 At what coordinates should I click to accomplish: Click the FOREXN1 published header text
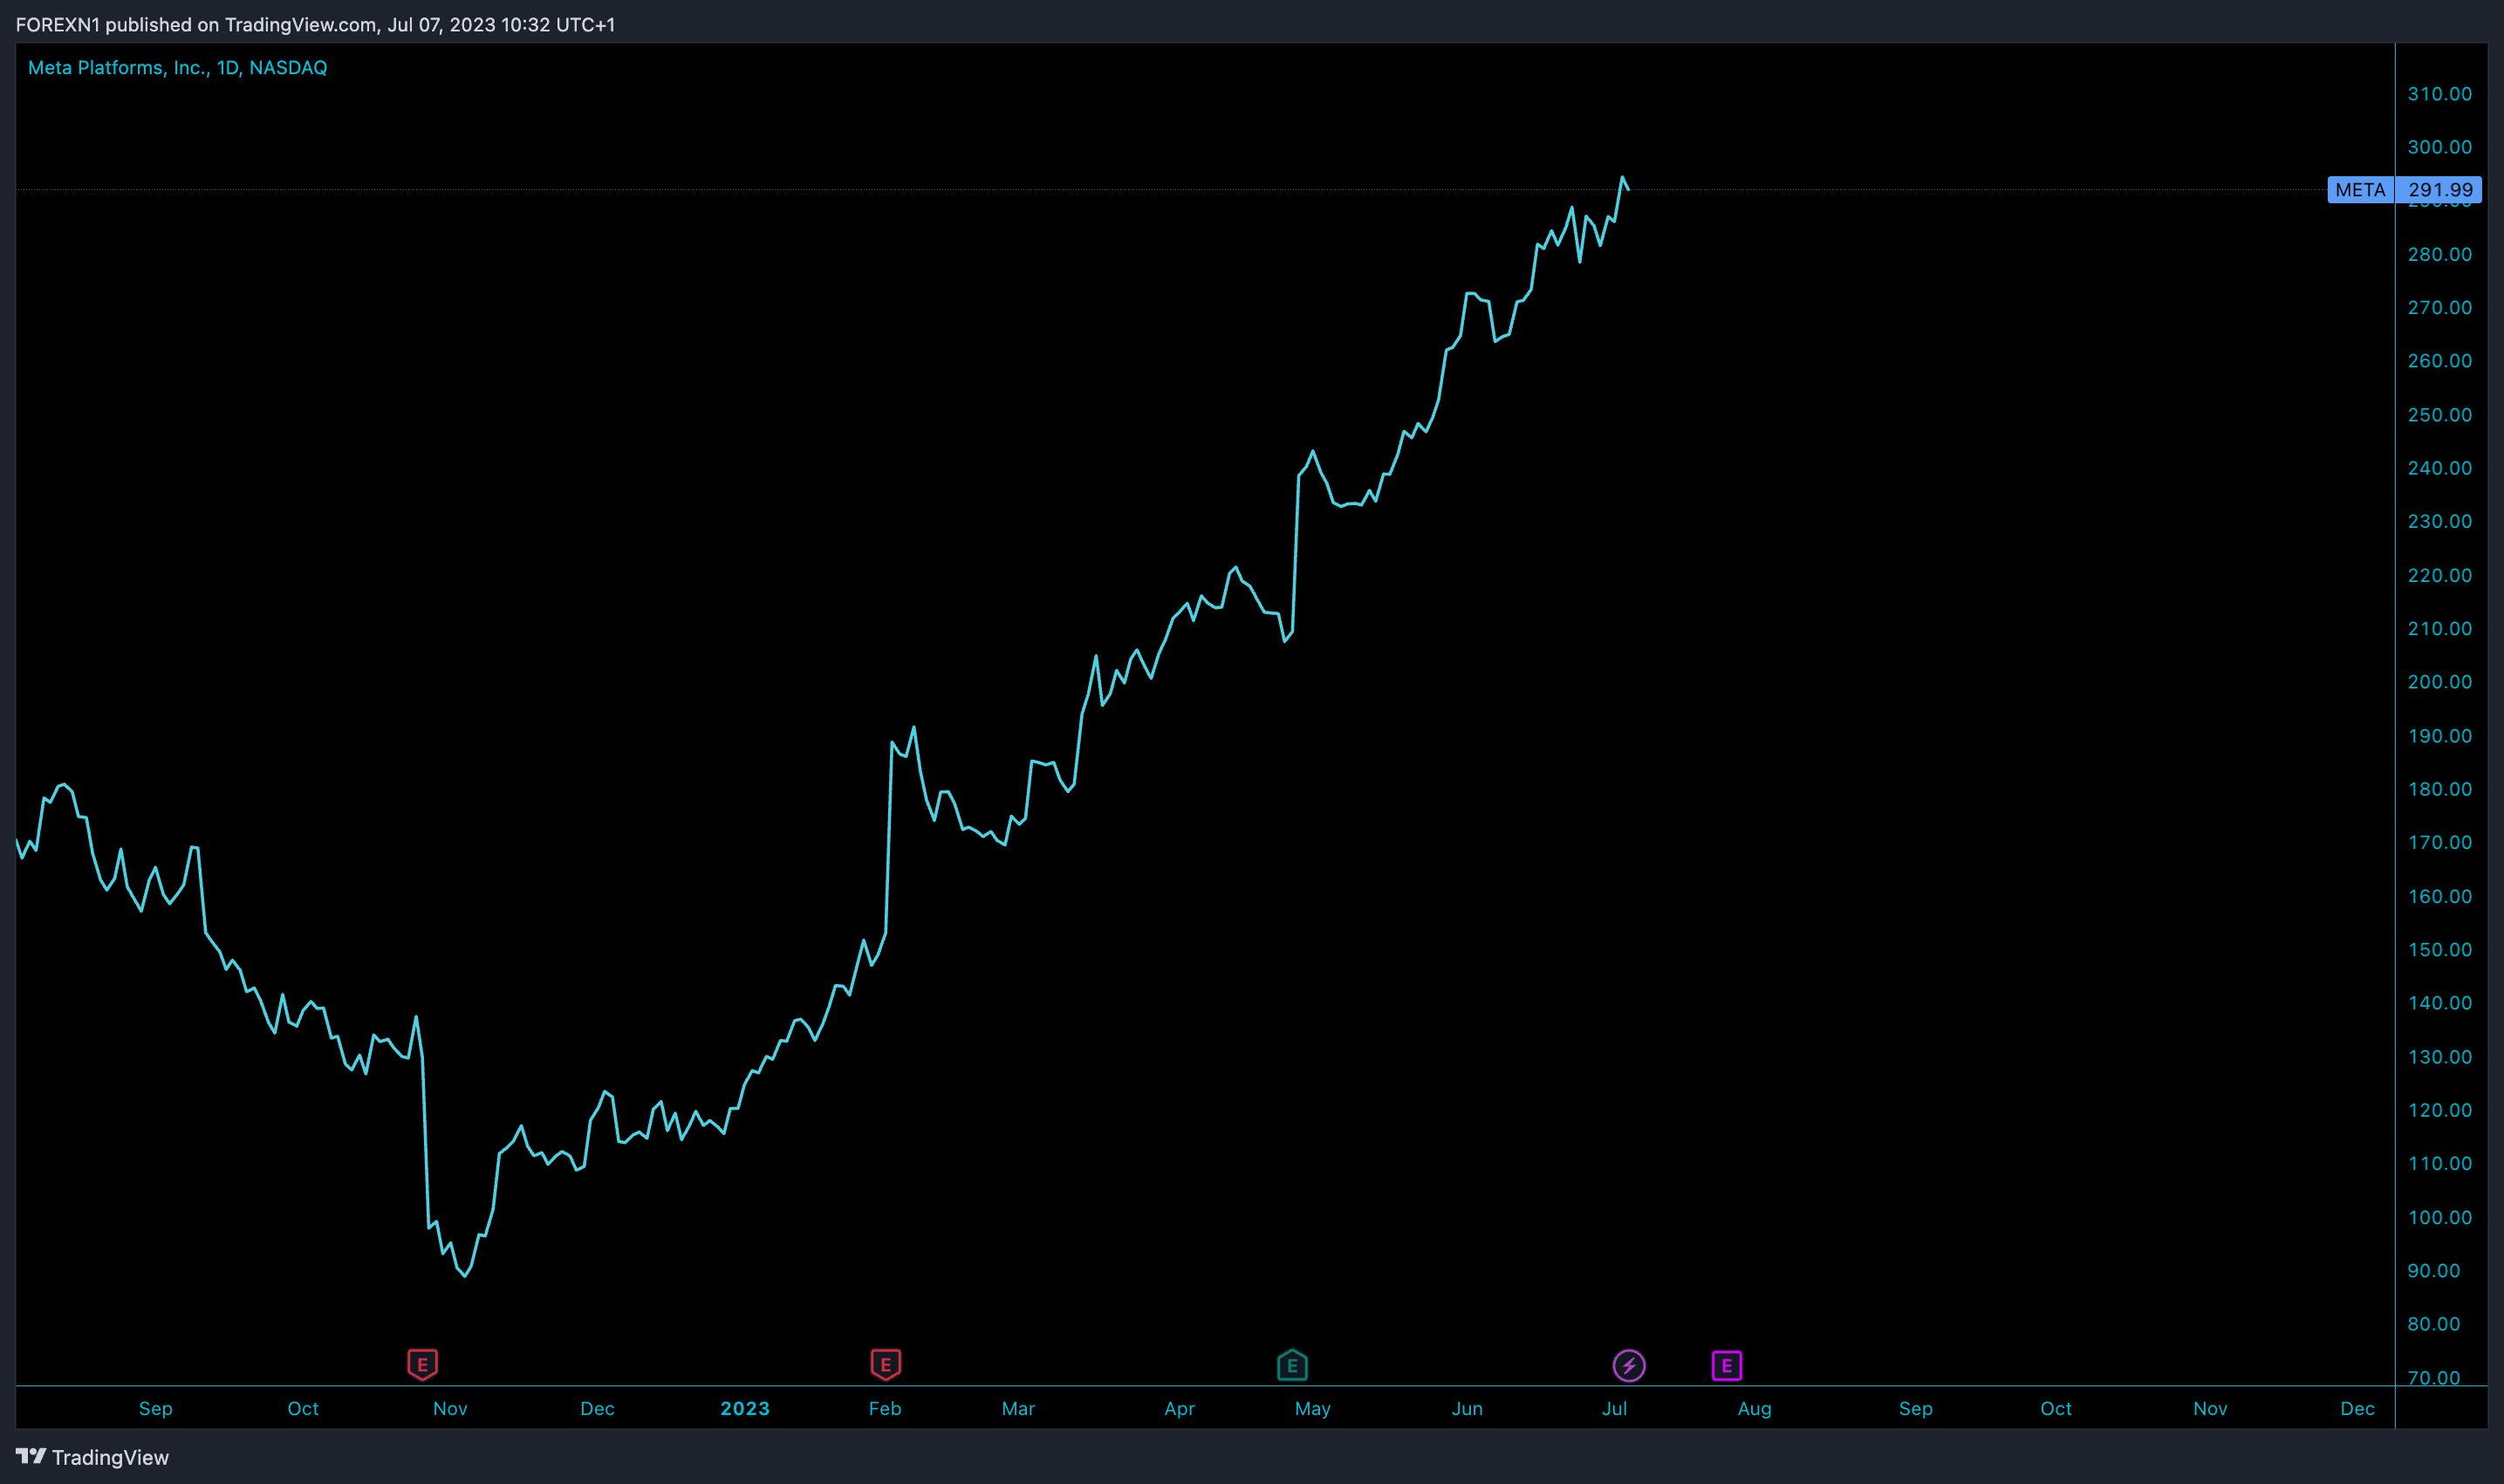tap(316, 24)
